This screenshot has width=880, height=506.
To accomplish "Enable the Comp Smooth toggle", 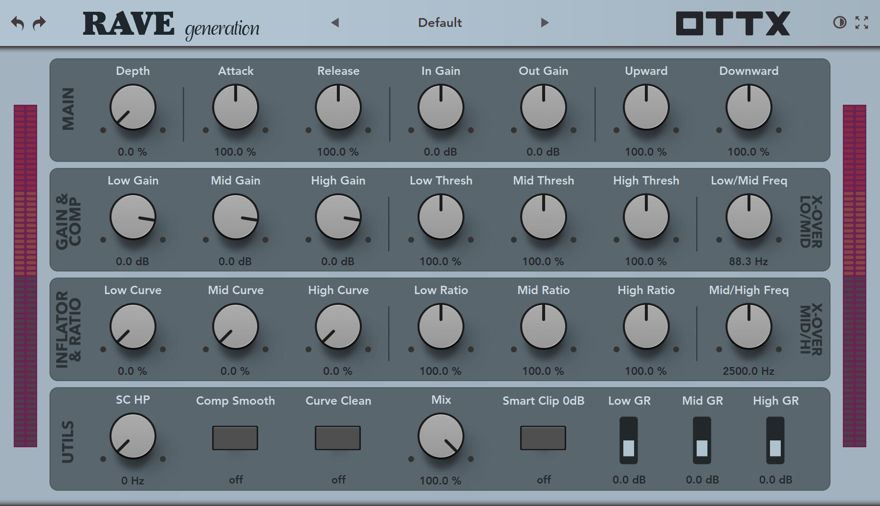I will point(235,438).
